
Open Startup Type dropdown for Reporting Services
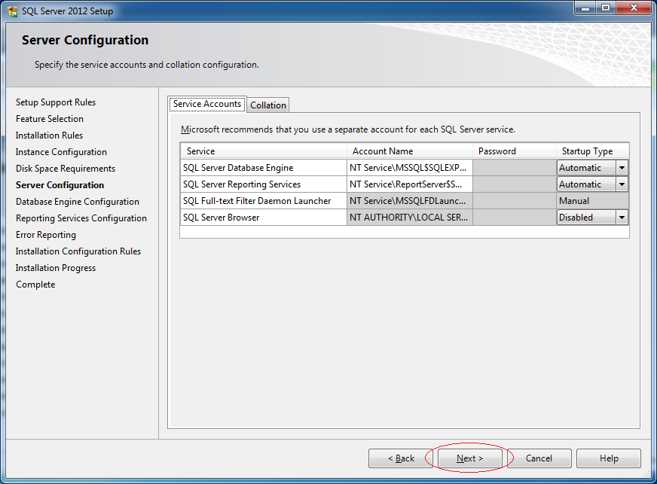click(622, 184)
